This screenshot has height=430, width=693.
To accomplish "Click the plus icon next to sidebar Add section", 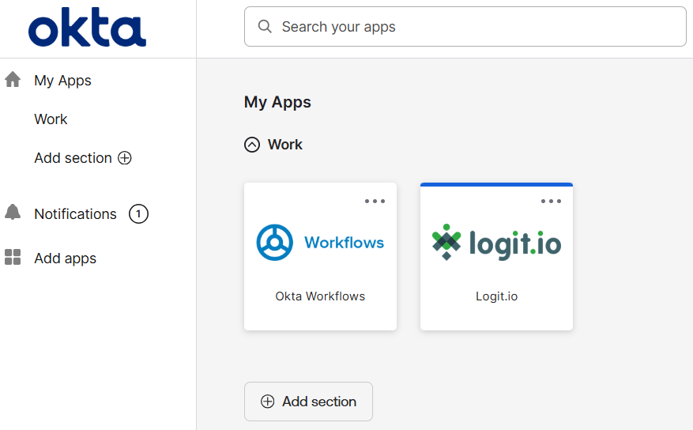I will pyautogui.click(x=125, y=158).
